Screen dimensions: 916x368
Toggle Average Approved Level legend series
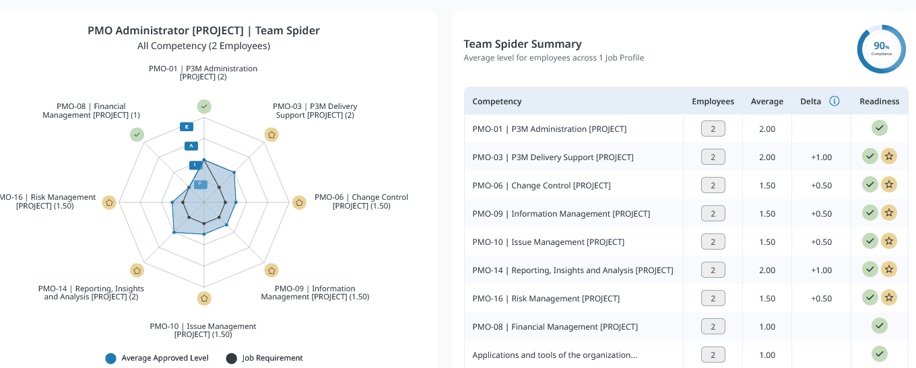pos(157,358)
